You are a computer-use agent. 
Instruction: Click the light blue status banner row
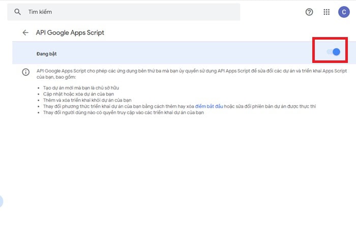pyautogui.click(x=178, y=53)
